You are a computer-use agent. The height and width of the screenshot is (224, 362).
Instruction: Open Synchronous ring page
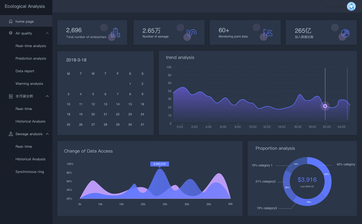coord(29,172)
